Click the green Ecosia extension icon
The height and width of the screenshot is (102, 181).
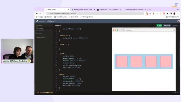157,14
